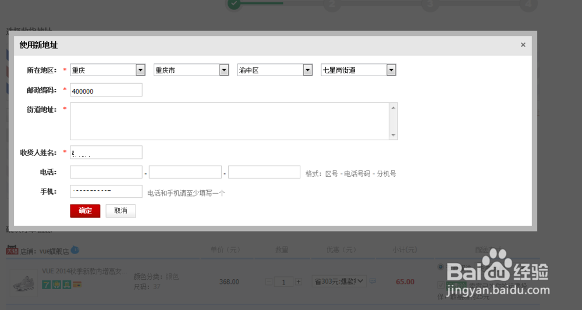This screenshot has height=310, width=582.
Task: Click the quantity field showing 1
Action: (x=283, y=282)
